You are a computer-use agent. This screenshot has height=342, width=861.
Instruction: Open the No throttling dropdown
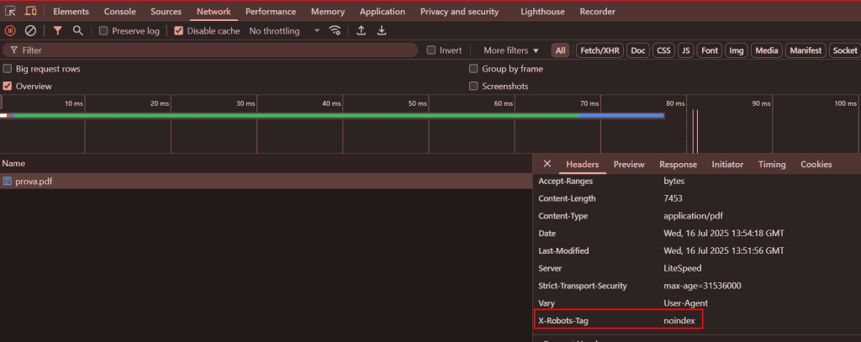(x=284, y=31)
